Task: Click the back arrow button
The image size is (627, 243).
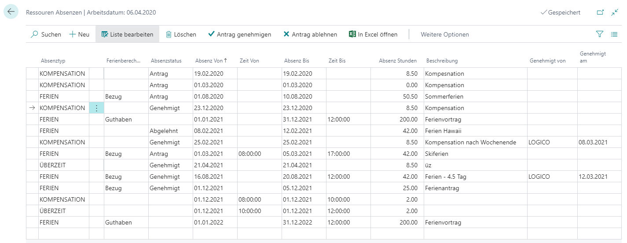Action: (11, 12)
